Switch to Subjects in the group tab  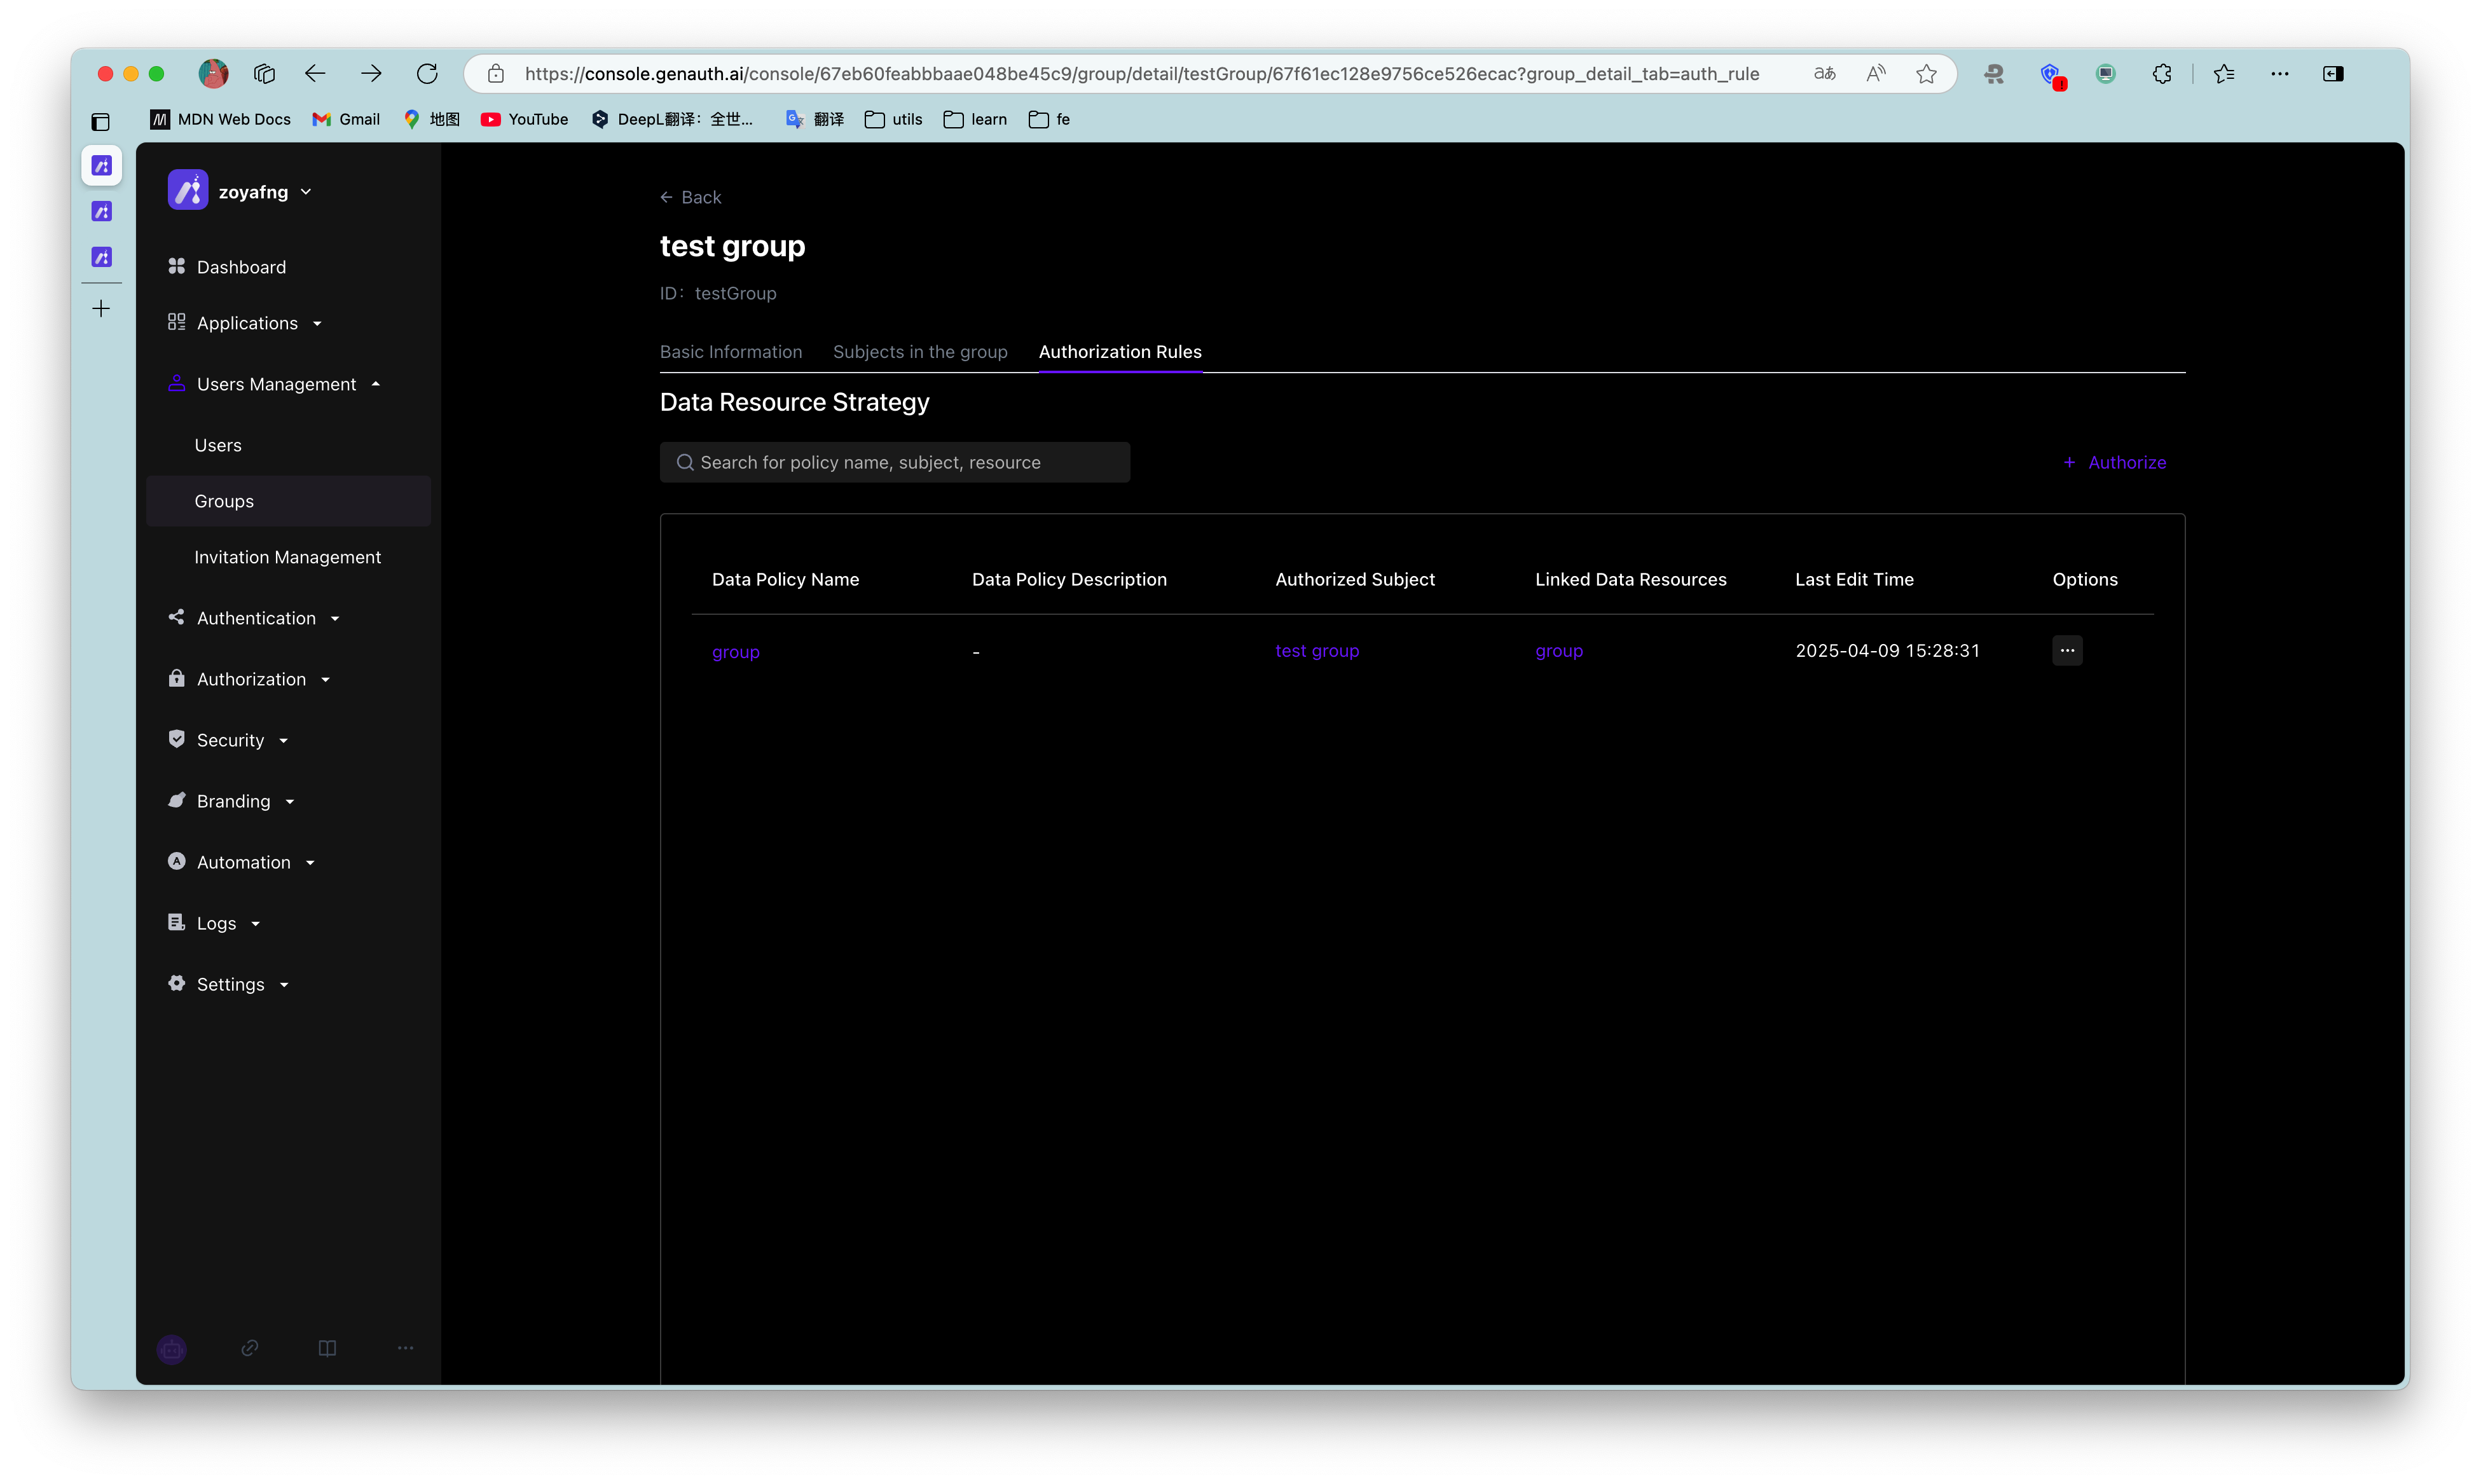[920, 352]
